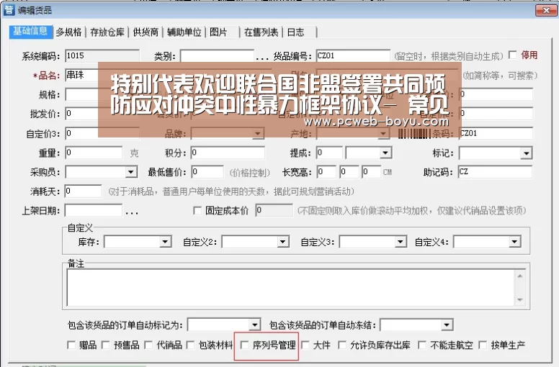Click the barcode icon beside 条码

(414, 134)
